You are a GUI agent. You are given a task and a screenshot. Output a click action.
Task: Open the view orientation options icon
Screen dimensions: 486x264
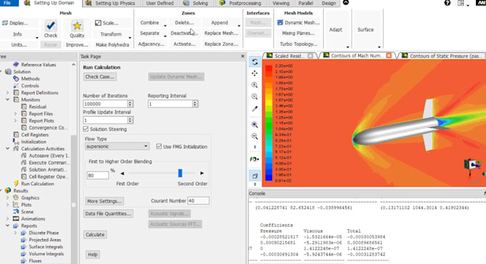[254, 159]
